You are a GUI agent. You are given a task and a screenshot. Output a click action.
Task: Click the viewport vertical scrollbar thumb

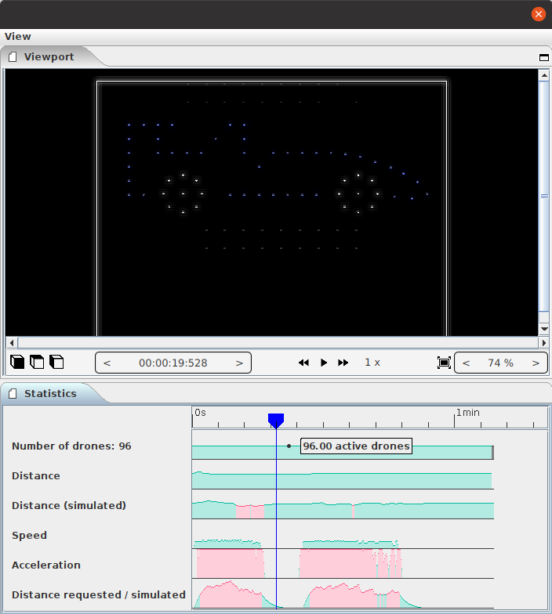[544, 196]
